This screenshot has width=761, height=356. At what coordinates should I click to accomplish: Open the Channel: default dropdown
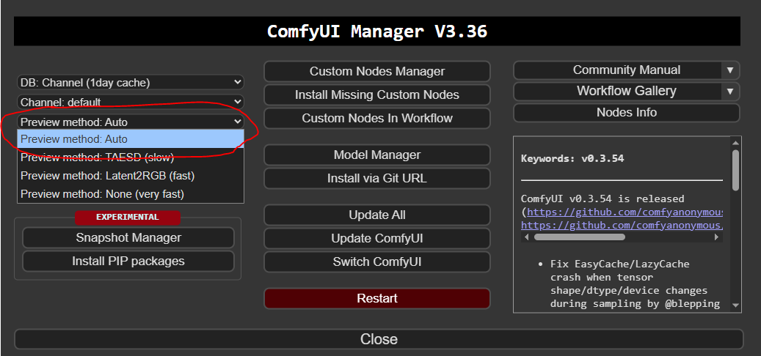pyautogui.click(x=131, y=103)
